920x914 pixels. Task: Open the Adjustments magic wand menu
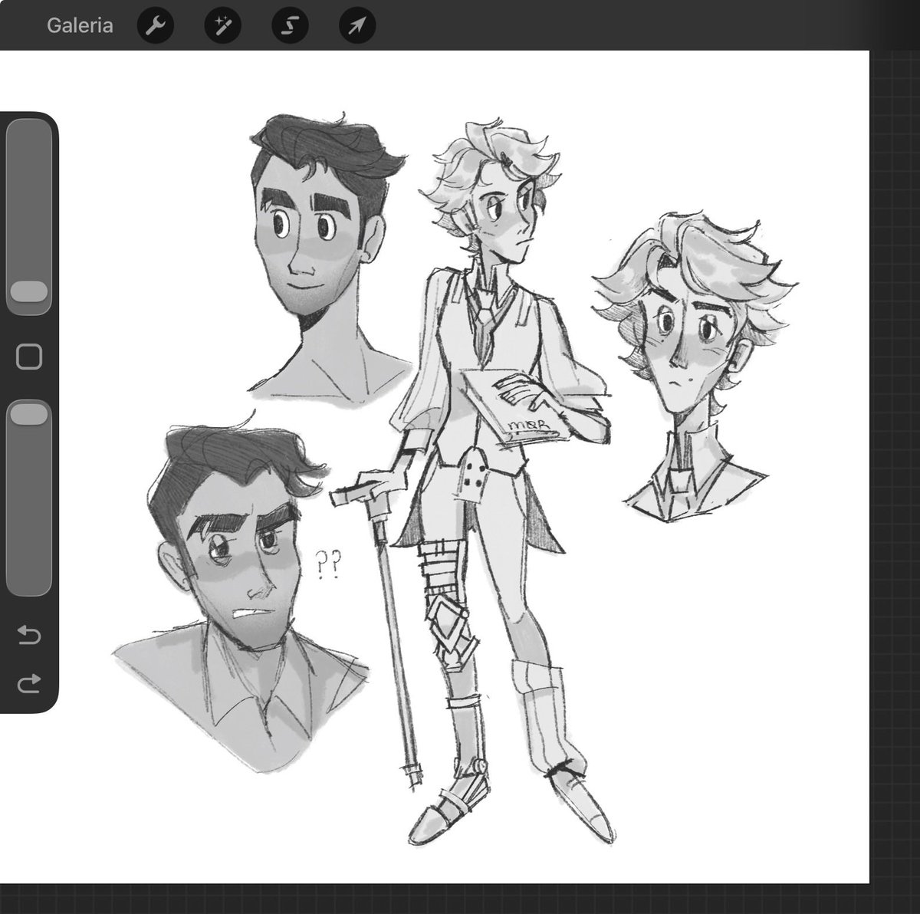223,26
